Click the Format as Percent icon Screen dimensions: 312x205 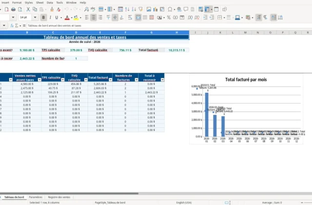169,18
